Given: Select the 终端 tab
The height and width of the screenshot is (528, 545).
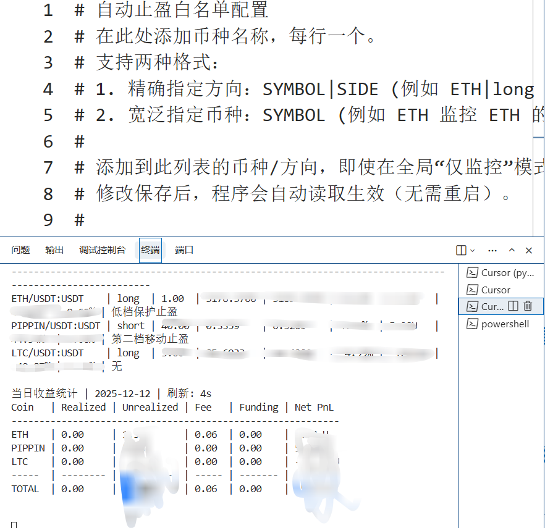Looking at the screenshot, I should (150, 250).
